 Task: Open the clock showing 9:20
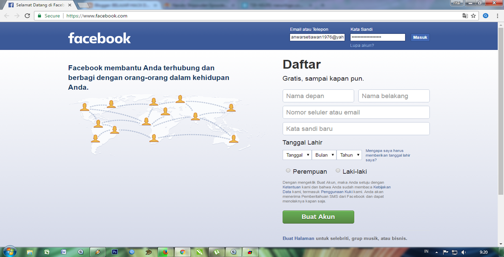484,252
